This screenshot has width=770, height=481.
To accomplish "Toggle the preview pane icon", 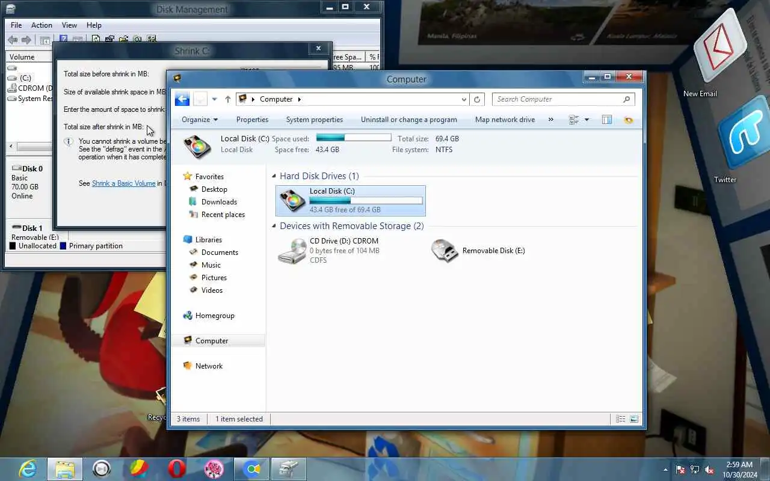I will (x=607, y=120).
